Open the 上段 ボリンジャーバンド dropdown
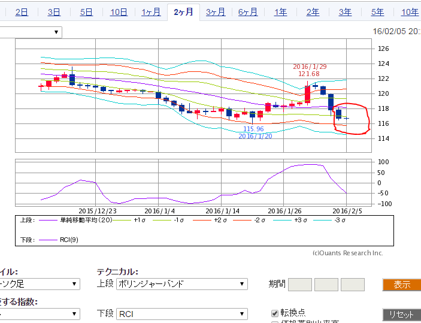The height and width of the screenshot is (323, 421). [x=181, y=284]
